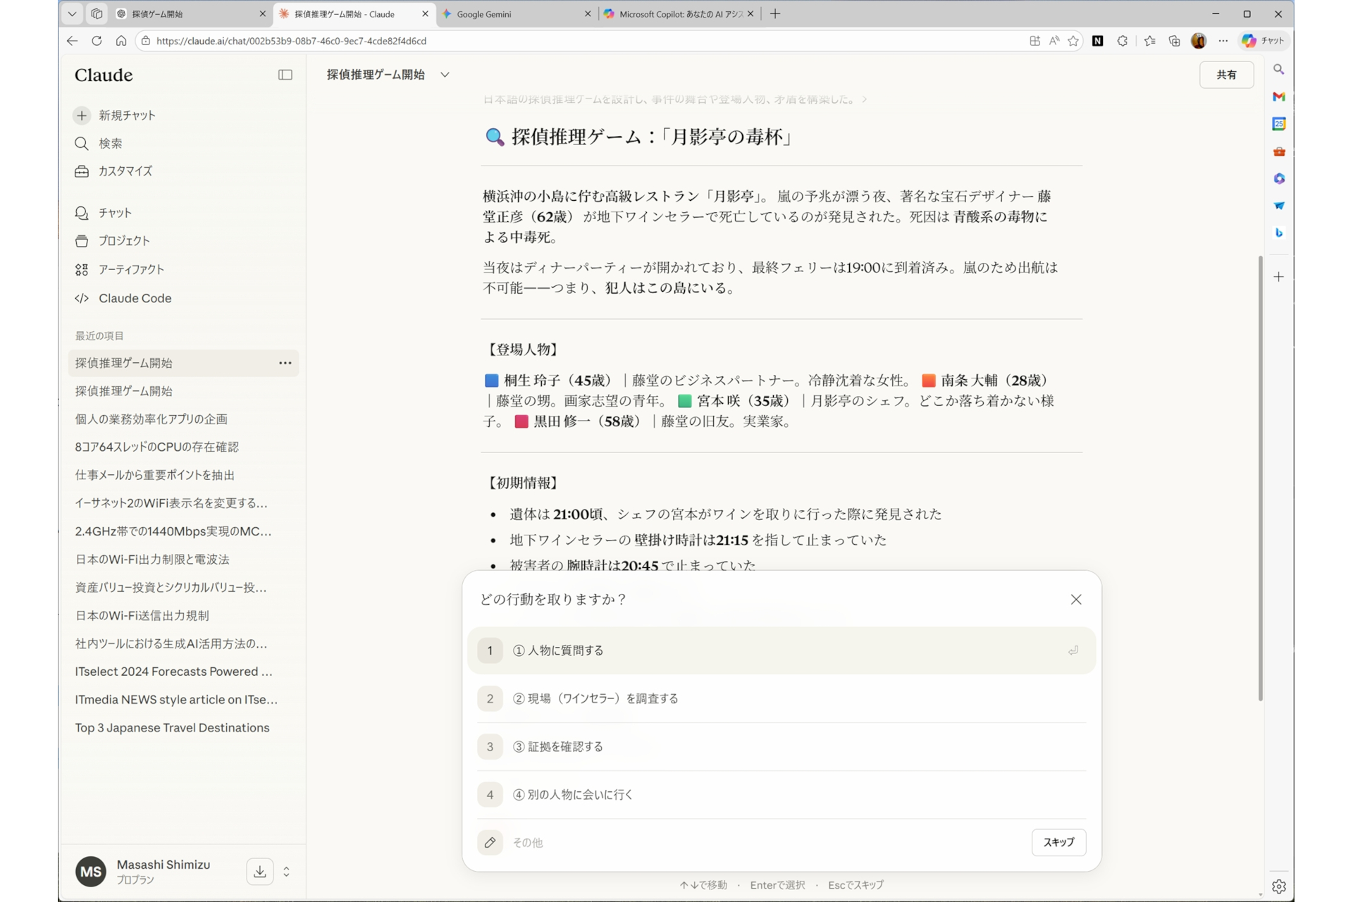The height and width of the screenshot is (902, 1353).
Task: Toggle the Claude sidebar panel icon
Action: 285,75
